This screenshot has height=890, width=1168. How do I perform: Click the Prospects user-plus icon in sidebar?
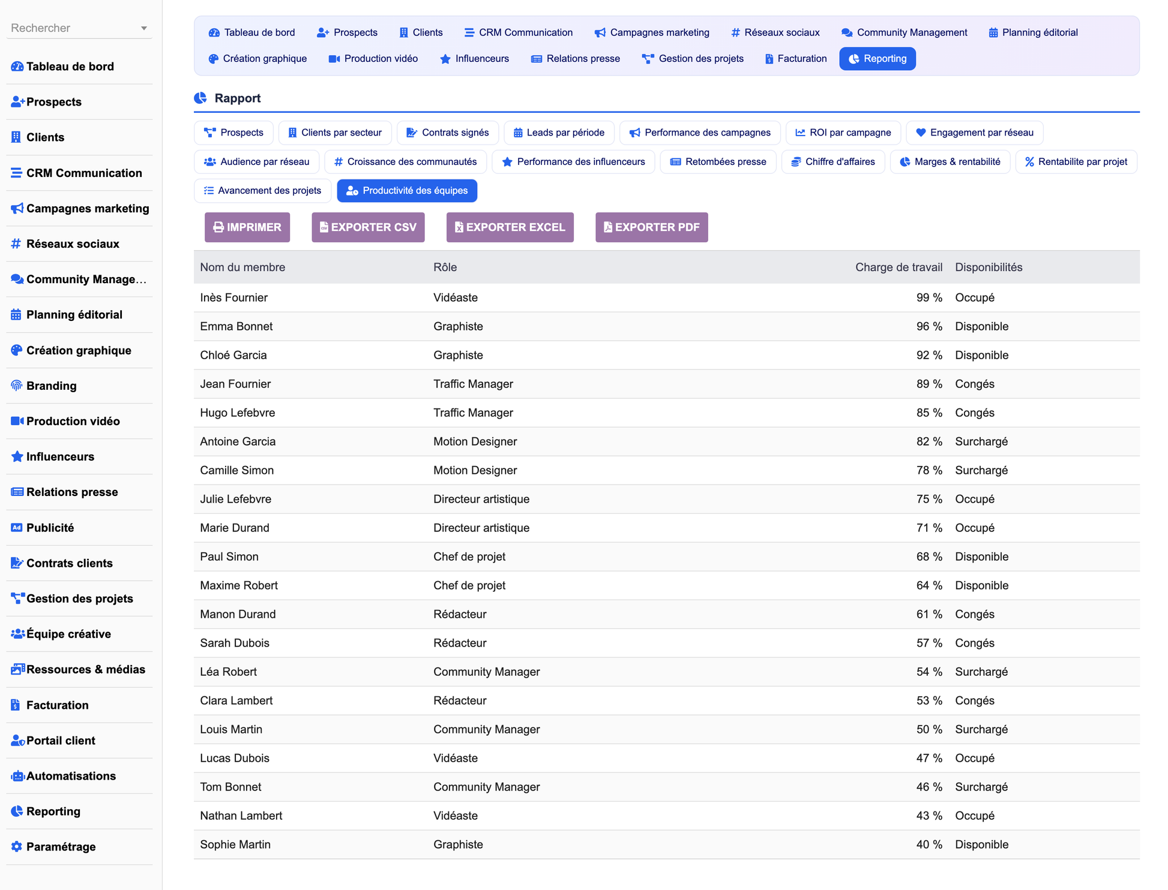(17, 102)
